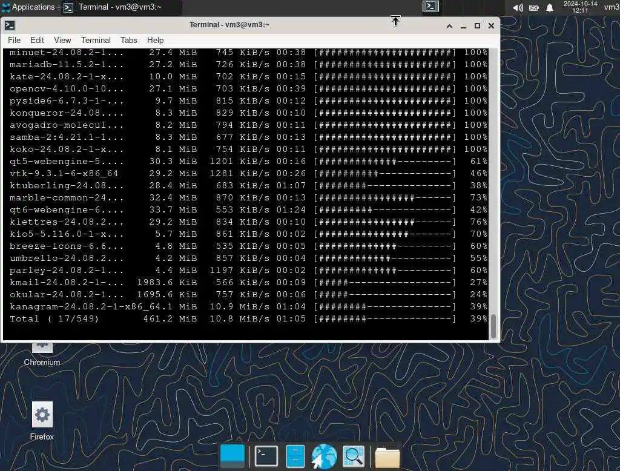Click the text 'samba-2:4.21.1-1...'
This screenshot has width=620, height=471.
tap(67, 137)
